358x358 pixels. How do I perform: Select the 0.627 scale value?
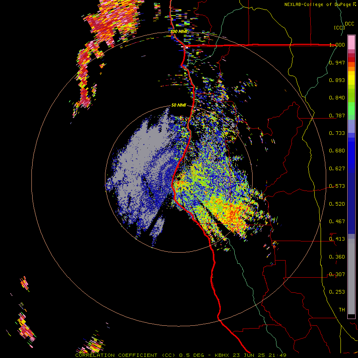(x=337, y=169)
